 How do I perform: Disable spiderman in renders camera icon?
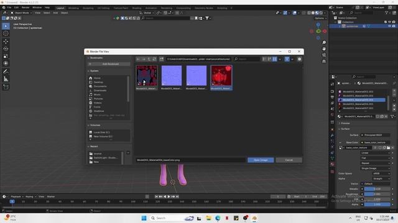click(394, 26)
